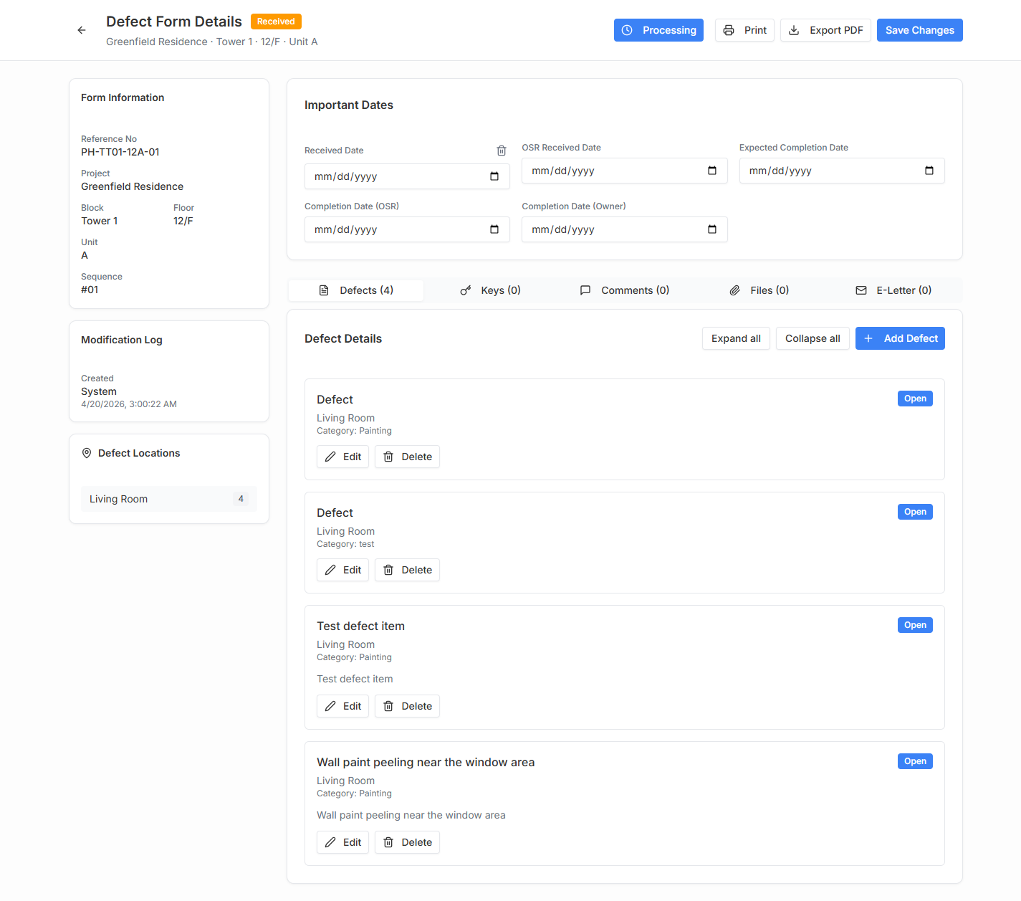Focus the OSR Received Date field
Viewport: 1021px width, 901px height.
(x=624, y=171)
